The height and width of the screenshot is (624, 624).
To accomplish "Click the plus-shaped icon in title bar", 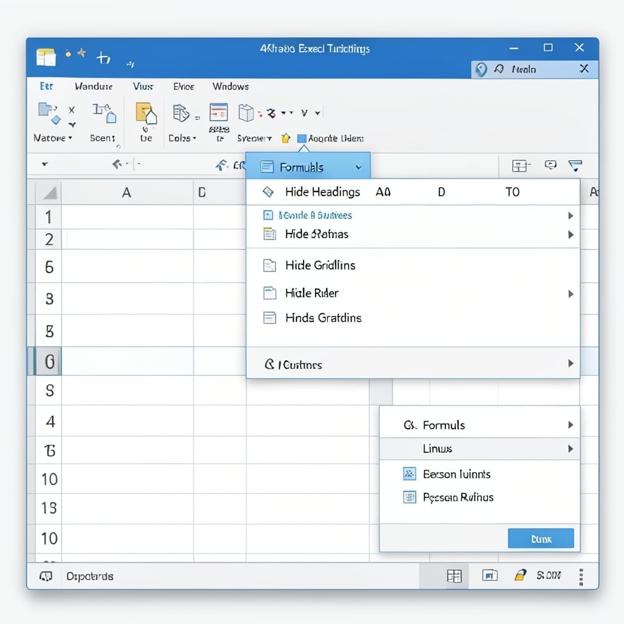I will (x=104, y=58).
